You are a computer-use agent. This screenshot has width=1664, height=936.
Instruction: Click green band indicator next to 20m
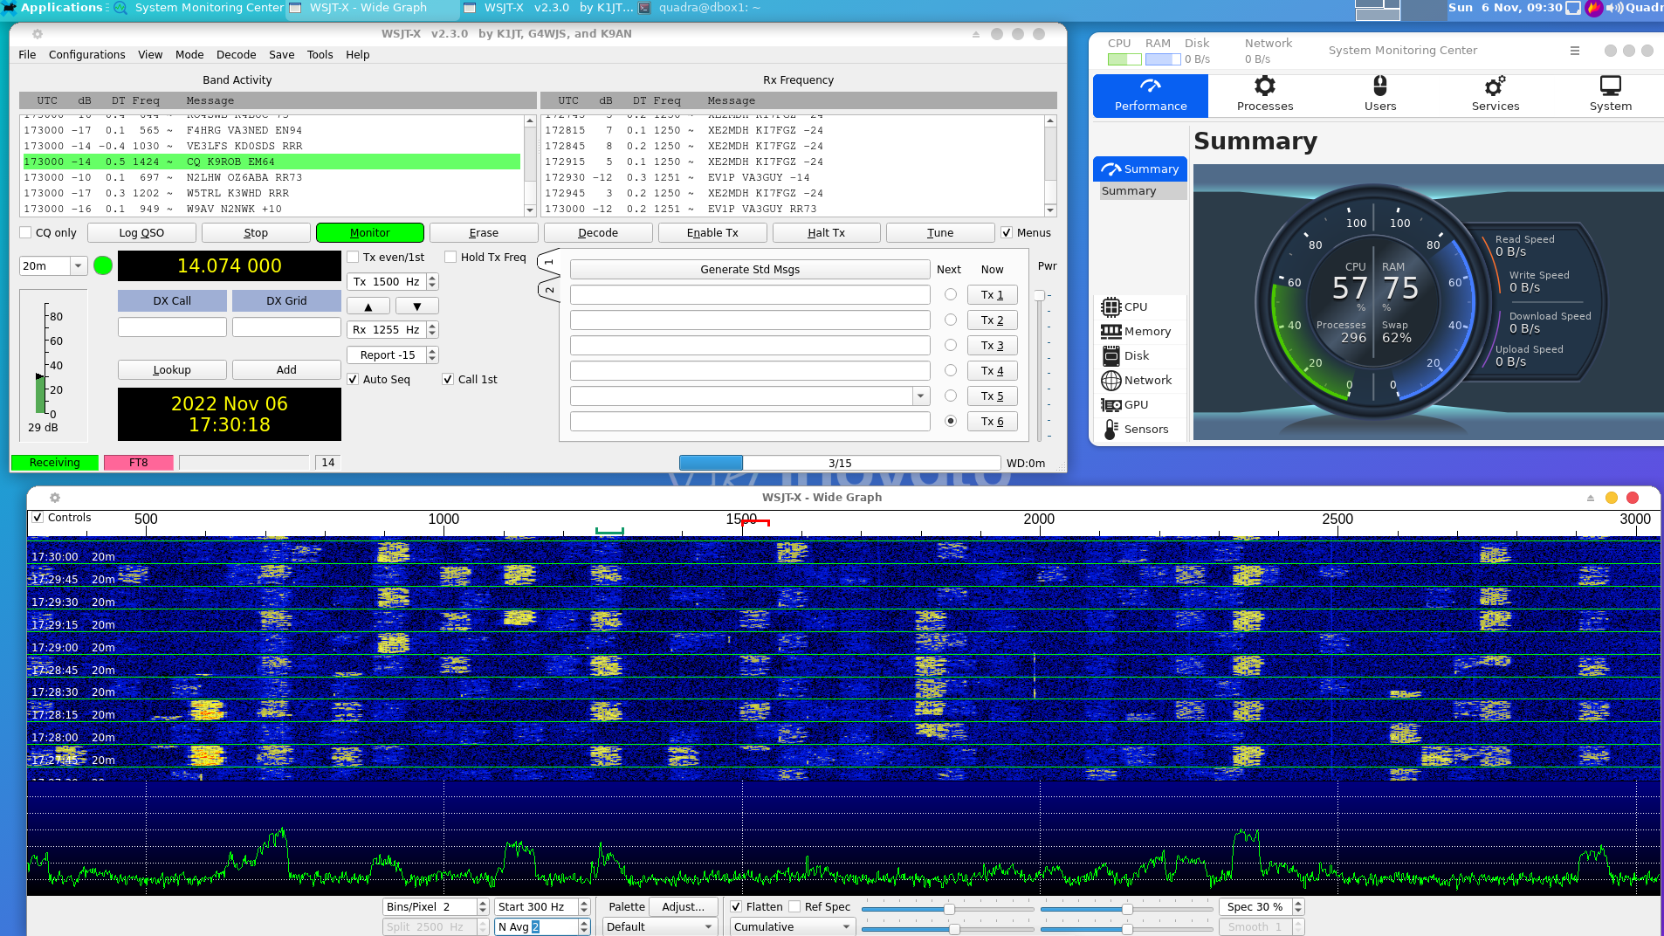103,265
